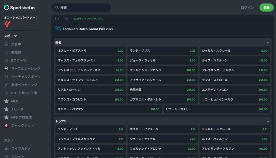The height and width of the screenshot is (158, 276).
Task: Pick ガブリエル・ボルトレト winner 301.00
Action: click(x=163, y=99)
